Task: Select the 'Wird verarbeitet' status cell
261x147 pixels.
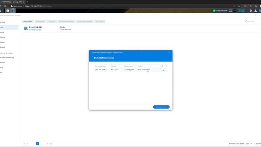Action: [144, 70]
